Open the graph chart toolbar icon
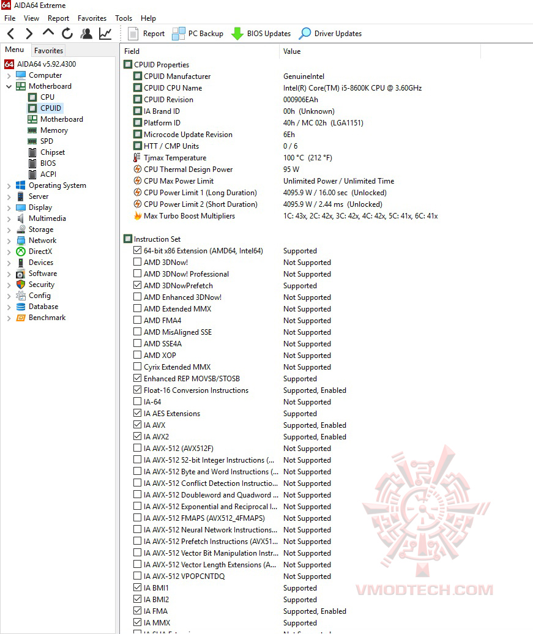Viewport: 533px width, 634px height. pos(105,34)
